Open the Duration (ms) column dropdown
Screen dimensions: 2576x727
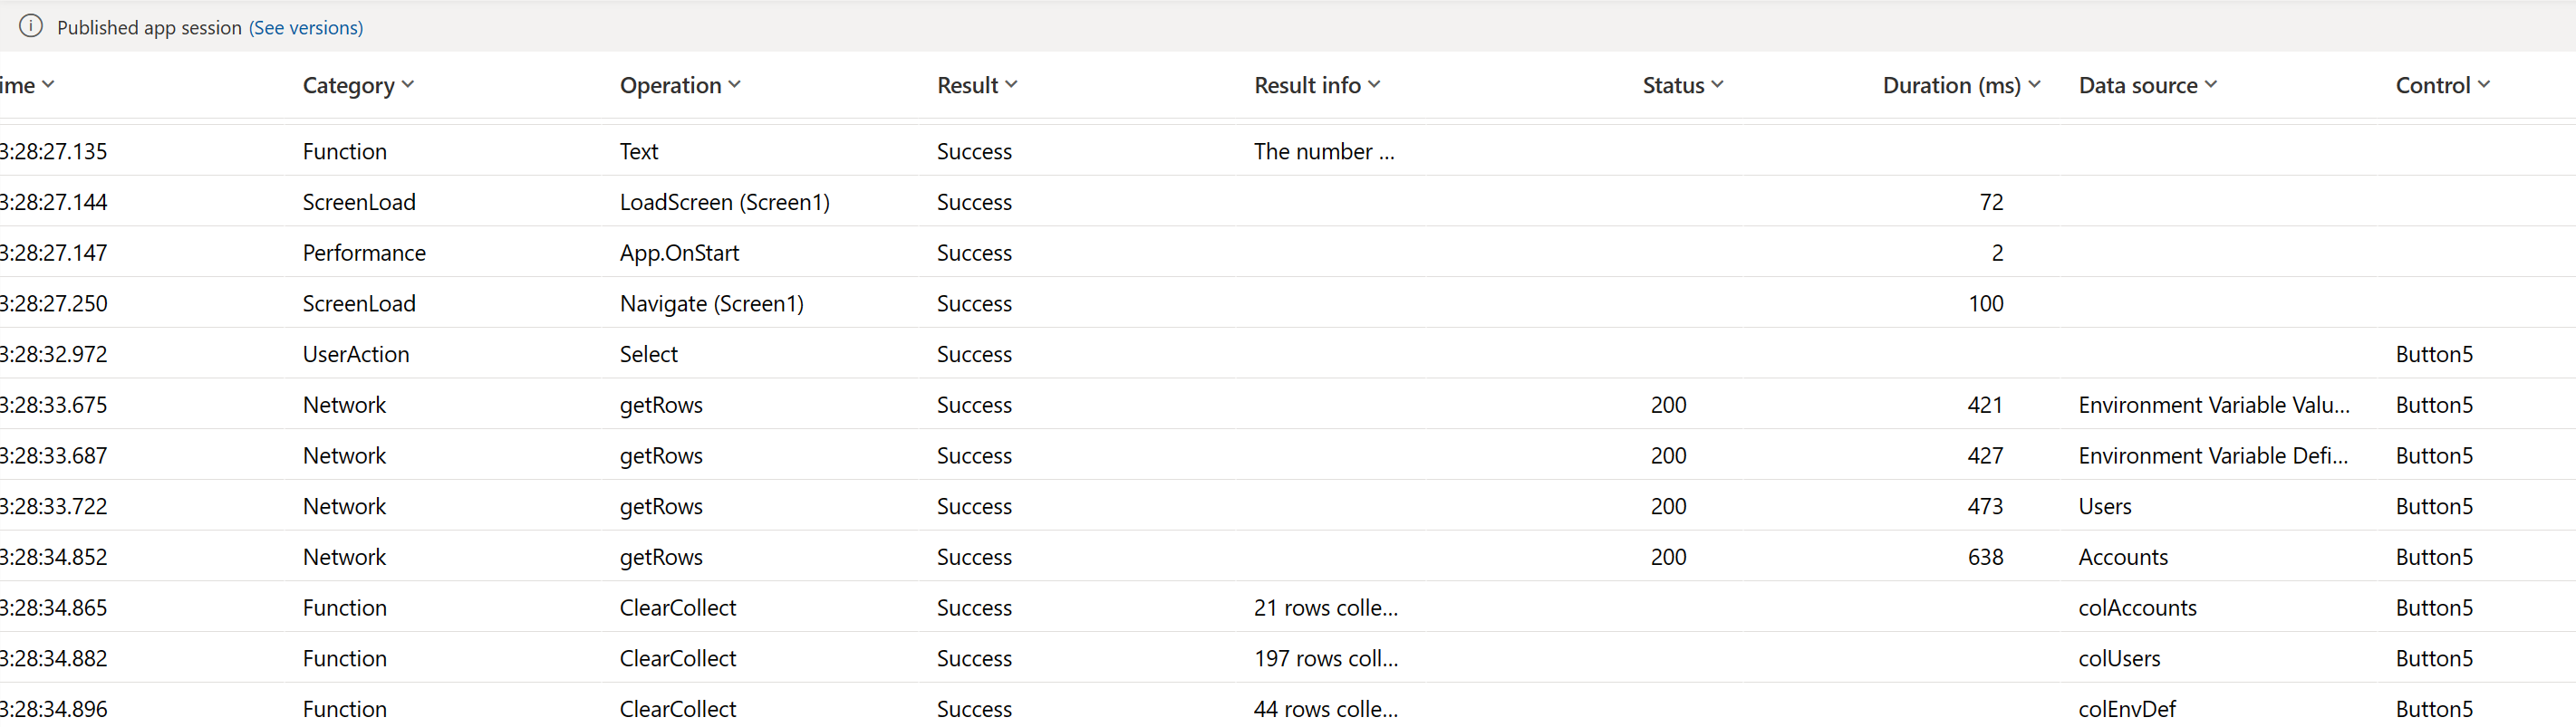(x=2034, y=85)
